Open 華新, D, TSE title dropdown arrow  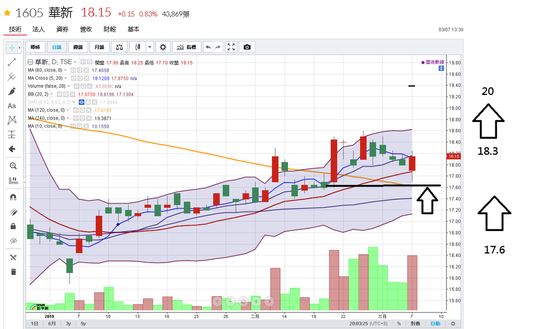[75, 62]
